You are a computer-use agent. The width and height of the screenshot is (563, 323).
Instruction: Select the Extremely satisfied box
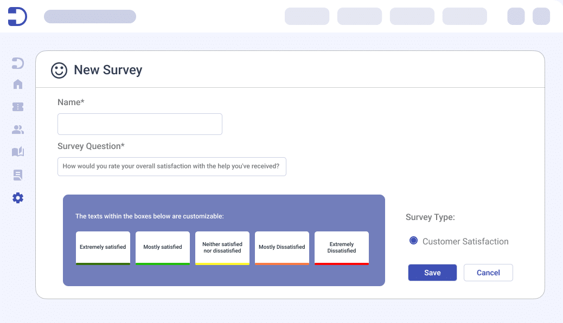coord(103,248)
